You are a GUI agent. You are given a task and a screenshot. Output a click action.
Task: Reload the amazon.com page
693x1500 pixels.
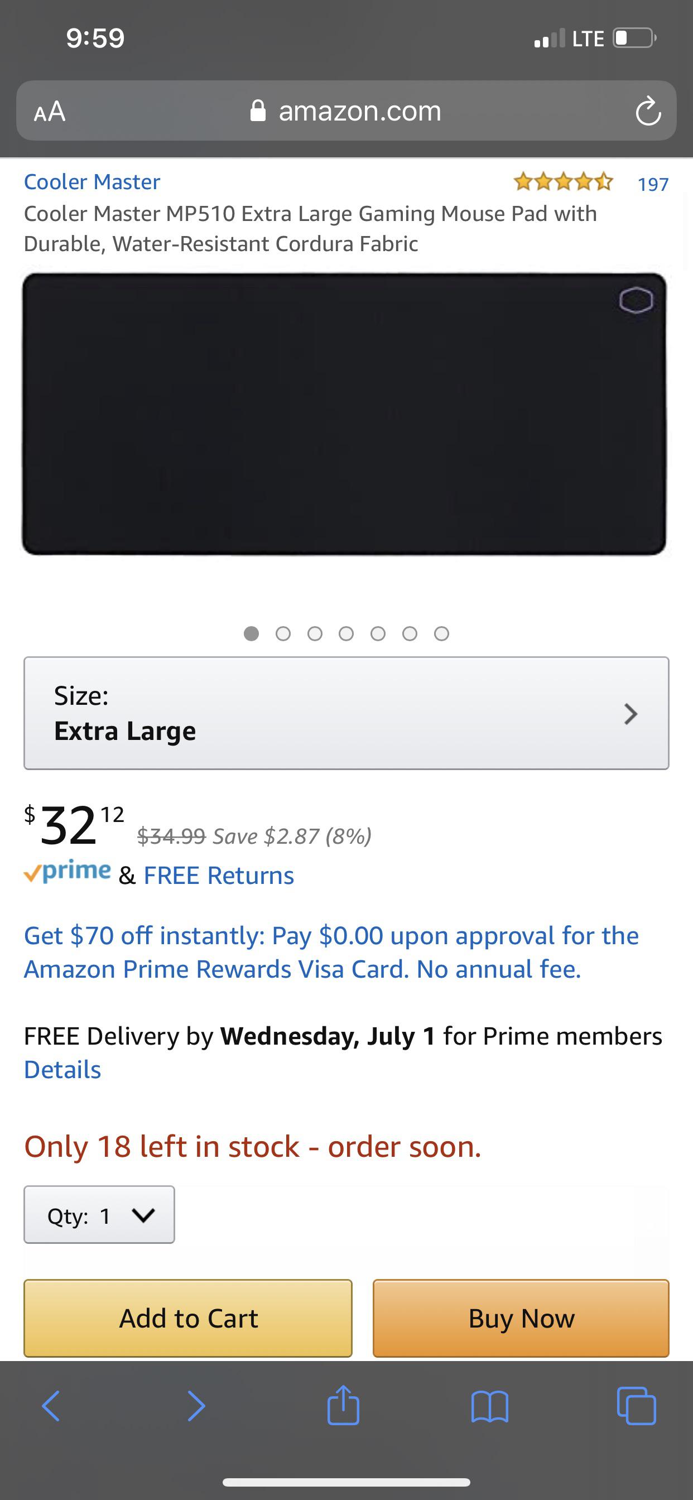[649, 112]
